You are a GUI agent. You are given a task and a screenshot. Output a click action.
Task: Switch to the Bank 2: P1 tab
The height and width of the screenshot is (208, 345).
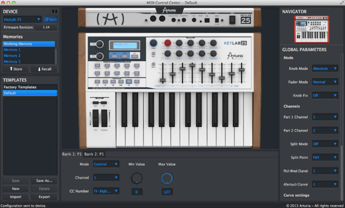94,154
